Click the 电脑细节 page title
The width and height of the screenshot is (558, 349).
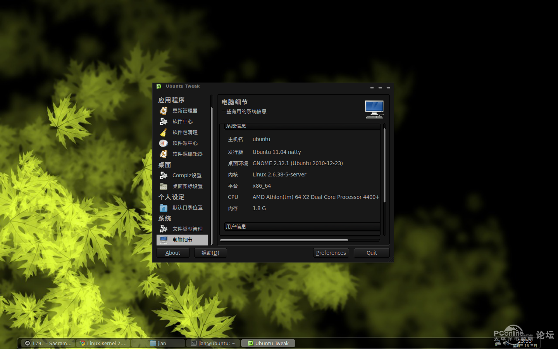tap(234, 102)
